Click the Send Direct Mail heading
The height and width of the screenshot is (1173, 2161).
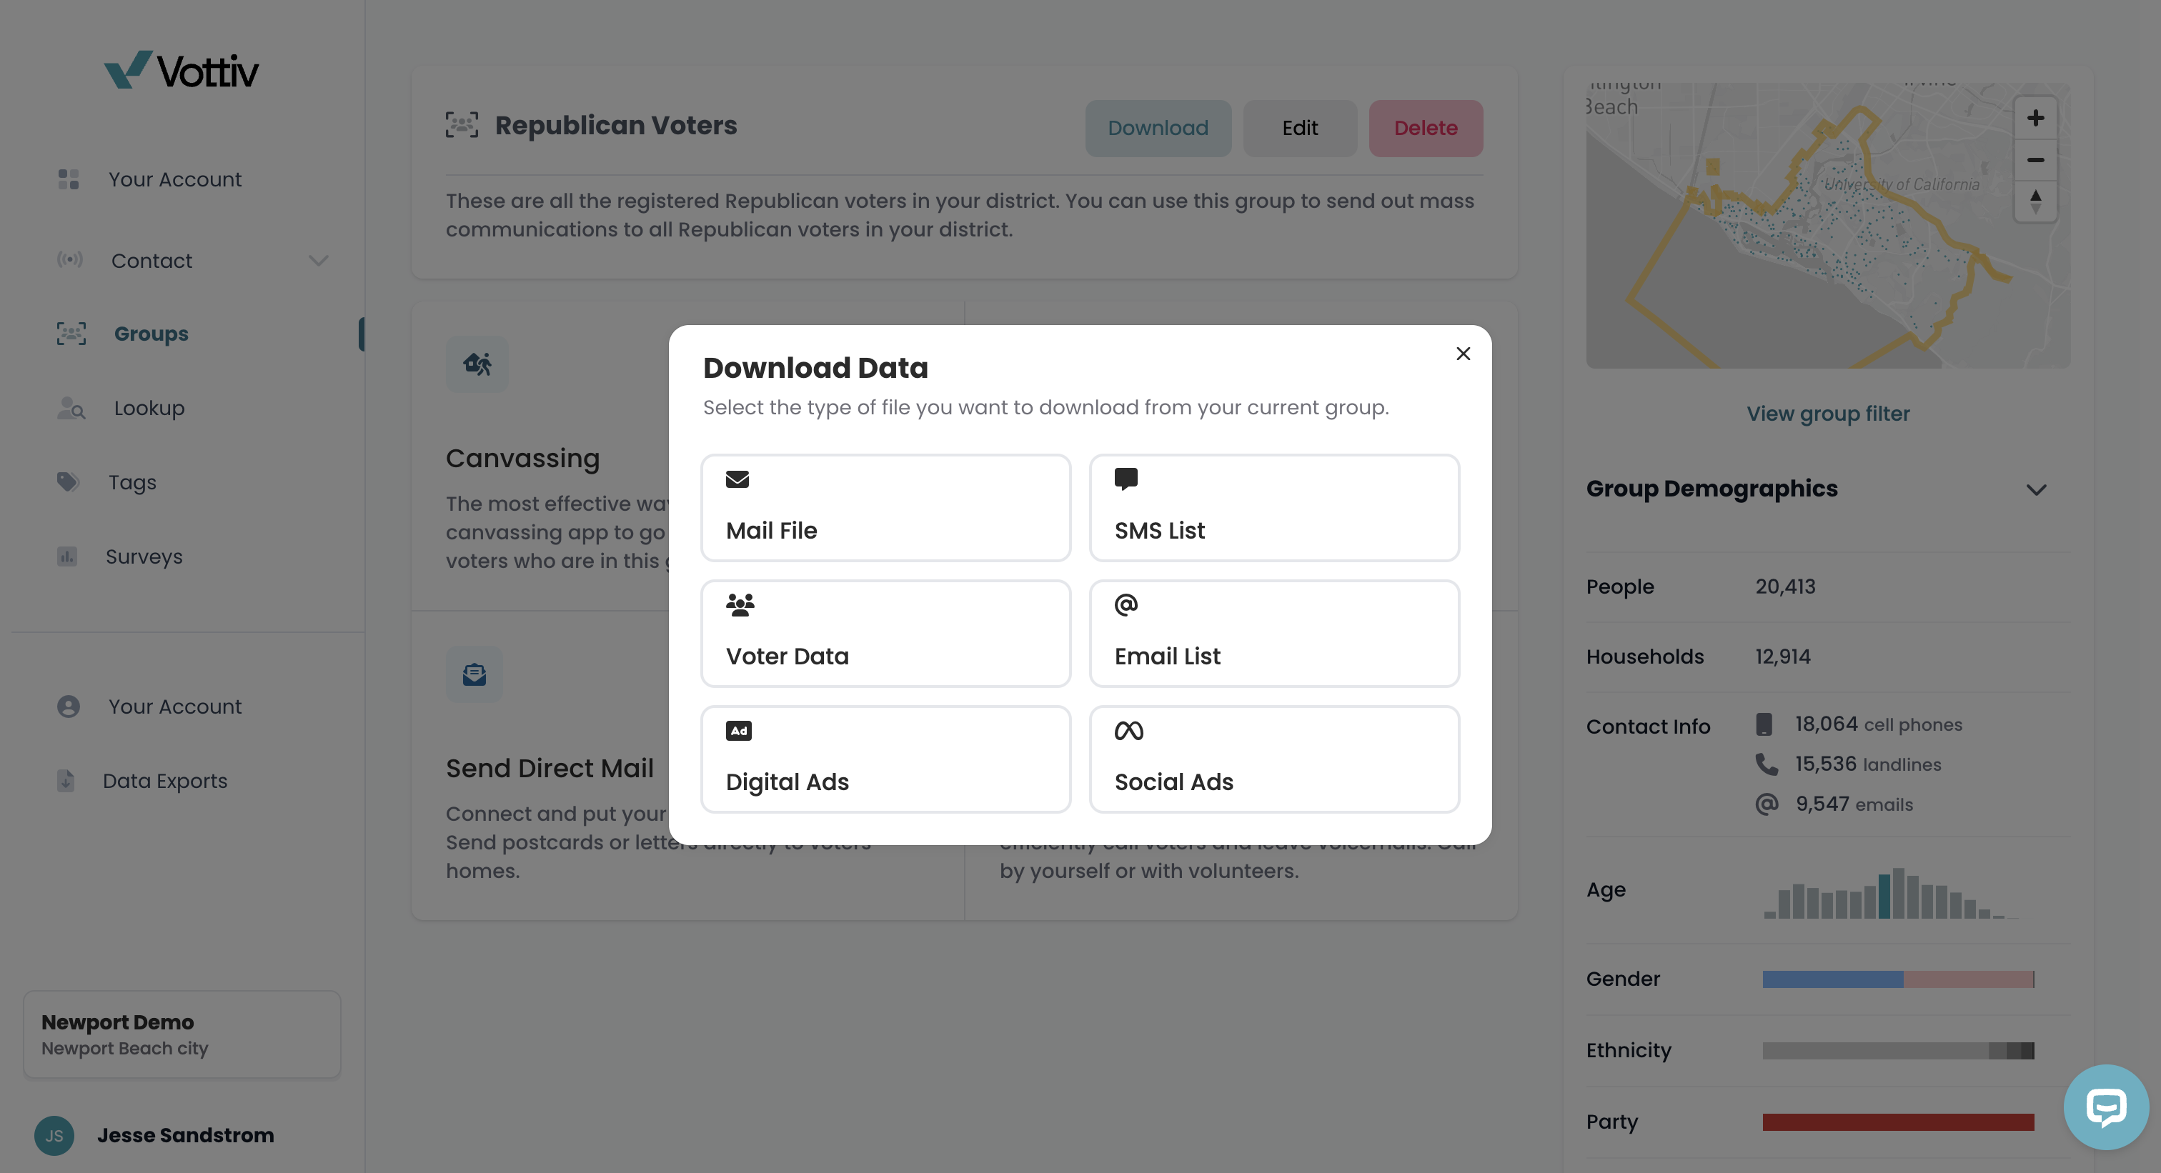coord(550,768)
